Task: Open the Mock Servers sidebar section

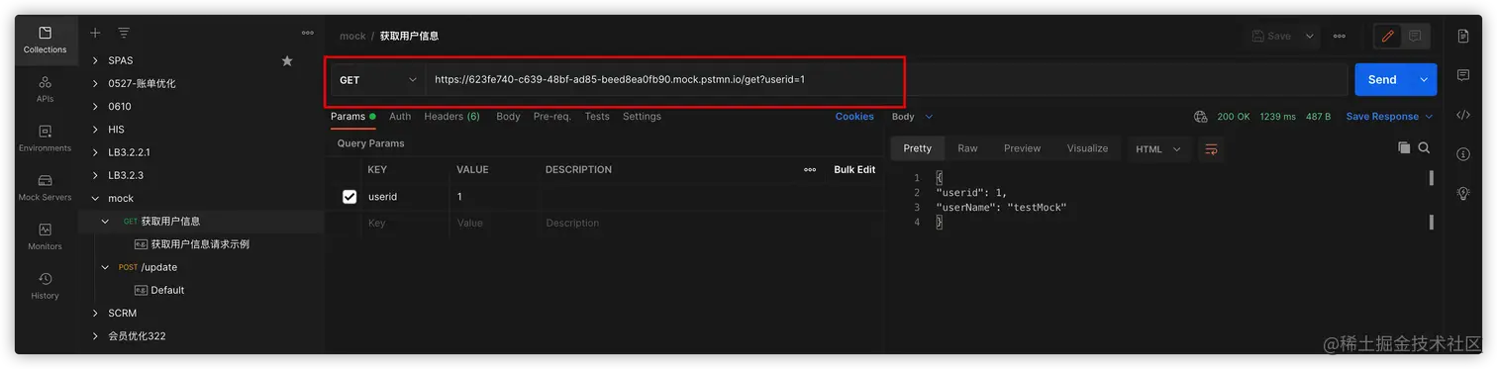Action: [45, 187]
